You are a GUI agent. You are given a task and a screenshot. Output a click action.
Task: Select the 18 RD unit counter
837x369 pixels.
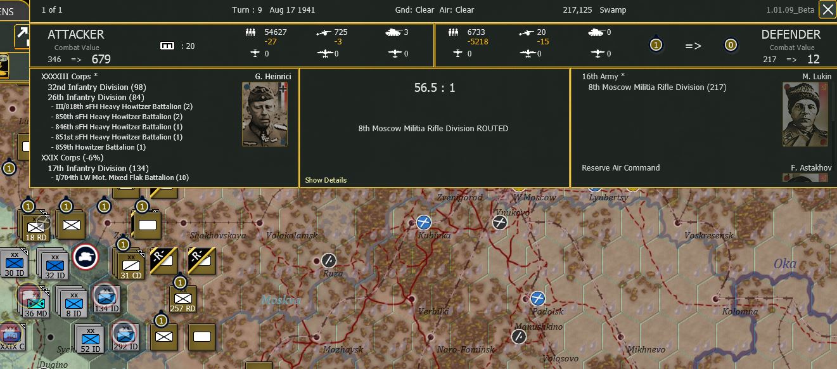[x=35, y=228]
